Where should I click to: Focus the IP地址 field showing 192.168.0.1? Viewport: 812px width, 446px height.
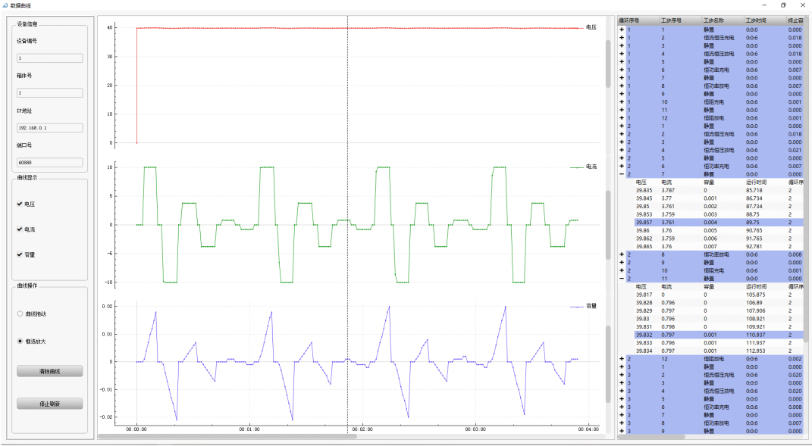(x=49, y=128)
